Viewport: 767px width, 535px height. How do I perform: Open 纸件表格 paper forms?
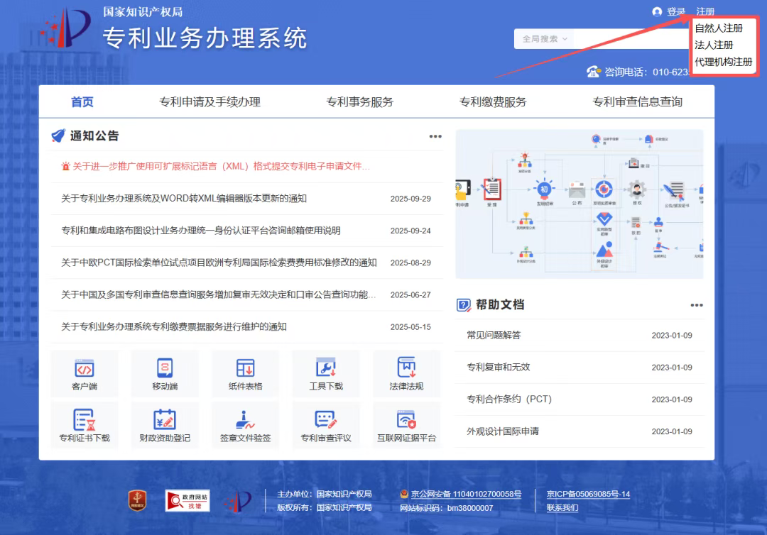pyautogui.click(x=245, y=373)
